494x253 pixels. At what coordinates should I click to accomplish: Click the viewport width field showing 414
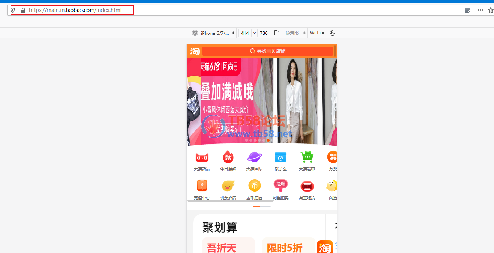tap(245, 33)
